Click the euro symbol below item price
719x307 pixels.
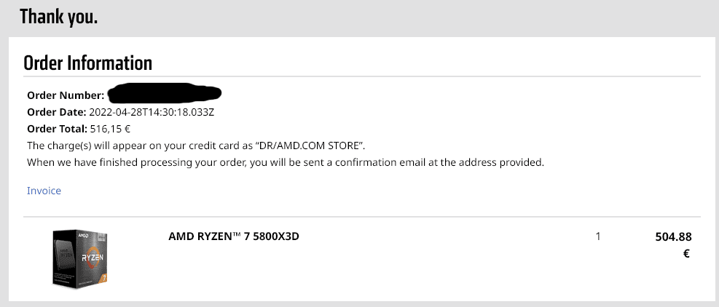[x=686, y=253]
